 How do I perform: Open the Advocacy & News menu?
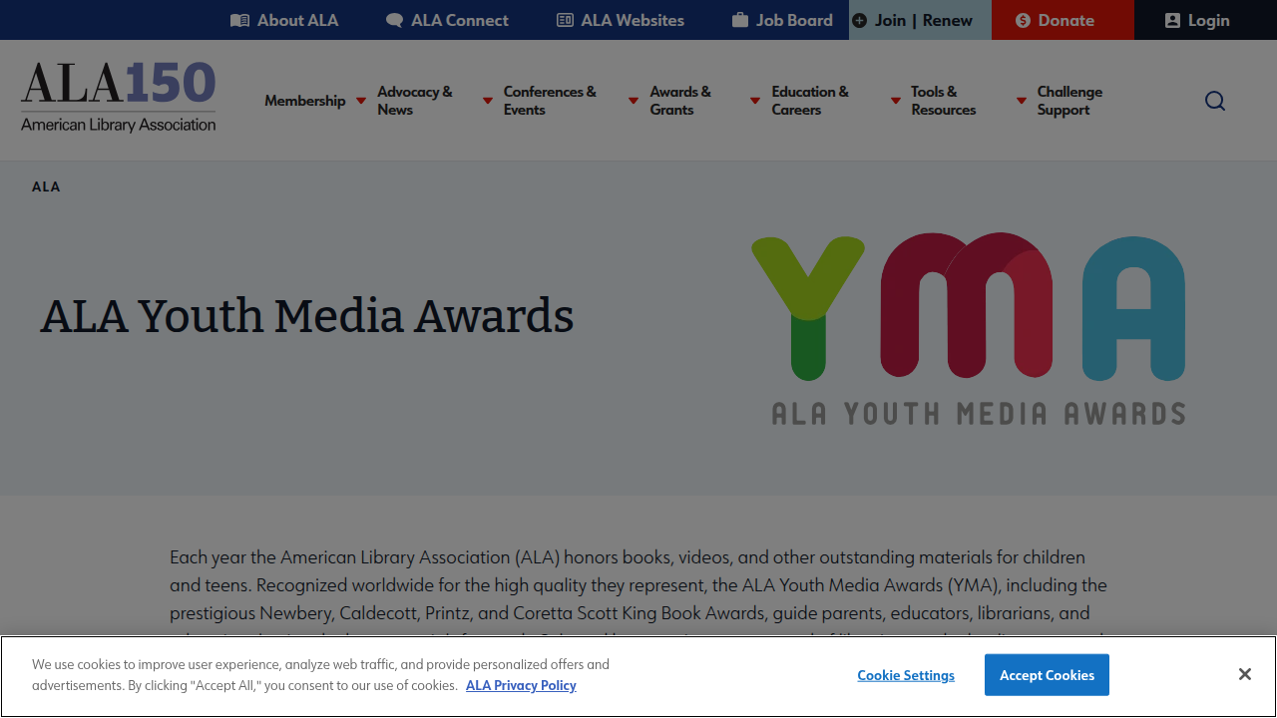[x=415, y=101]
